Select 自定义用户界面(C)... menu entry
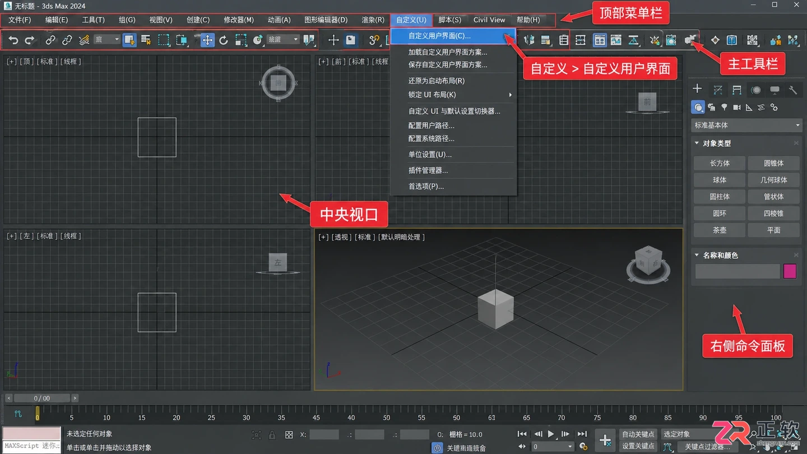Screen dimensions: 807x454 click(x=453, y=36)
